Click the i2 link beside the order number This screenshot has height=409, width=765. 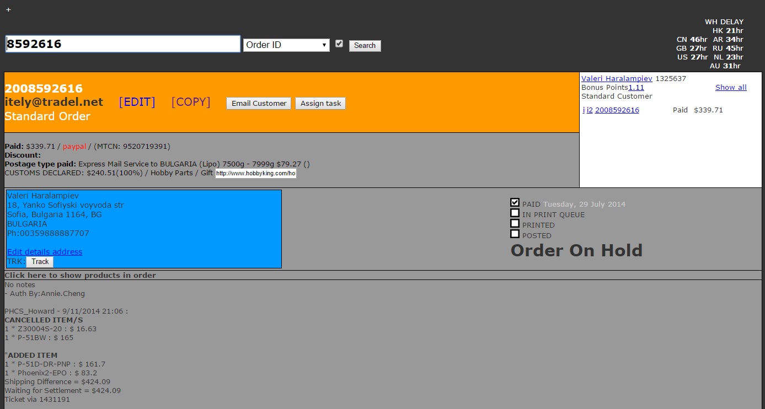click(x=590, y=110)
